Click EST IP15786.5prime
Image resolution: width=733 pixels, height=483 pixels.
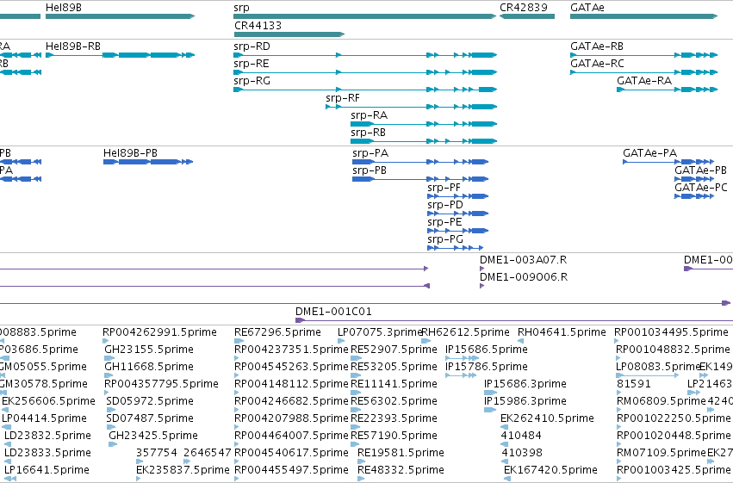pyautogui.click(x=486, y=367)
